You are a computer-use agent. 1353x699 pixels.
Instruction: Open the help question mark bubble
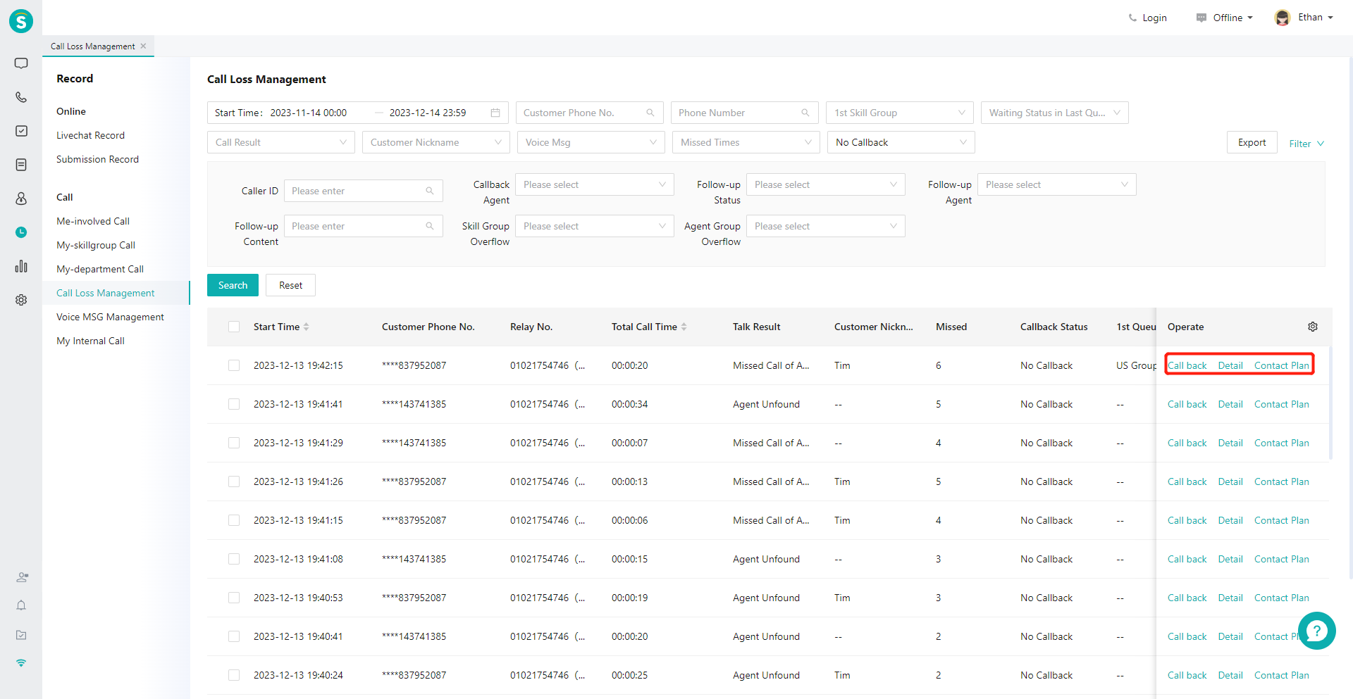point(1316,631)
